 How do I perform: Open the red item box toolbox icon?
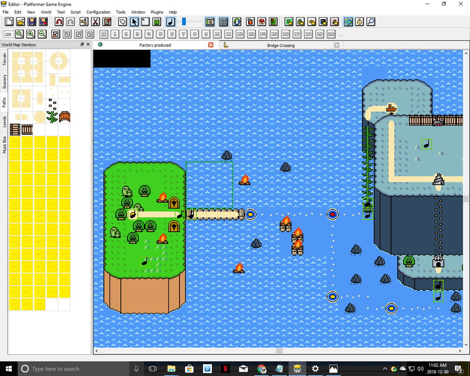point(251,22)
